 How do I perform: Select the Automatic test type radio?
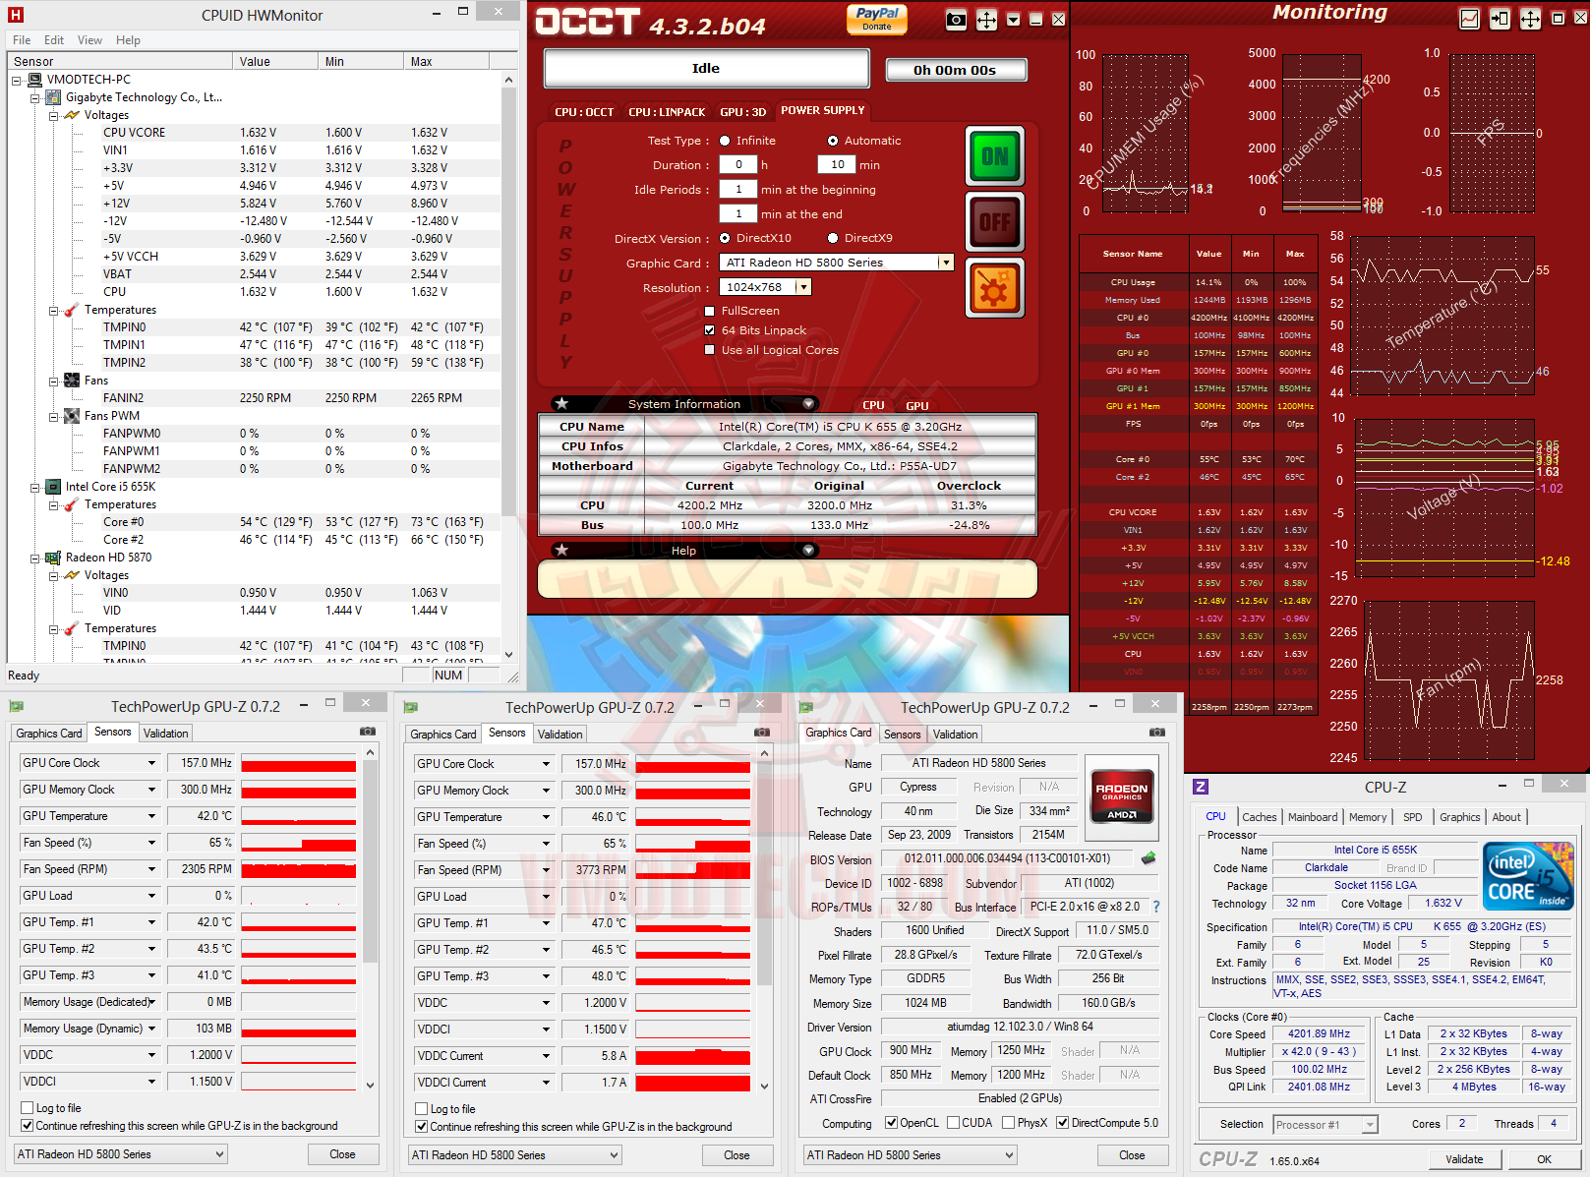(833, 141)
